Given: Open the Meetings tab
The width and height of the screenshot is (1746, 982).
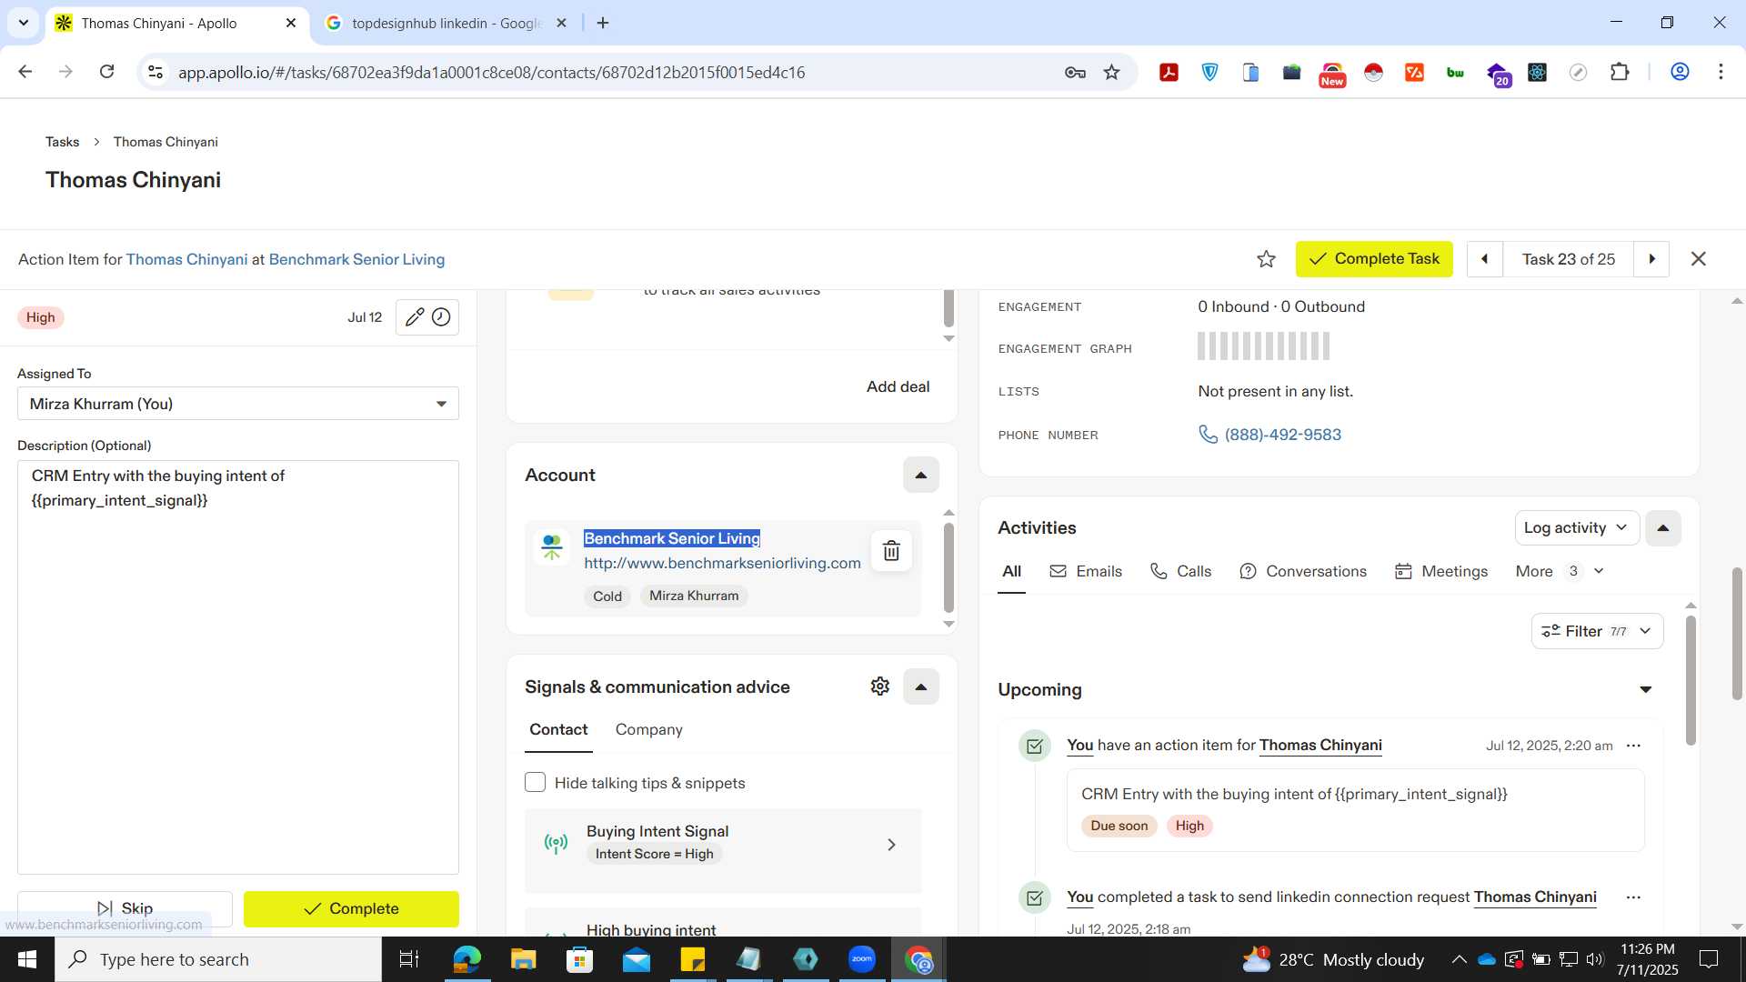Looking at the screenshot, I should [x=1441, y=571].
